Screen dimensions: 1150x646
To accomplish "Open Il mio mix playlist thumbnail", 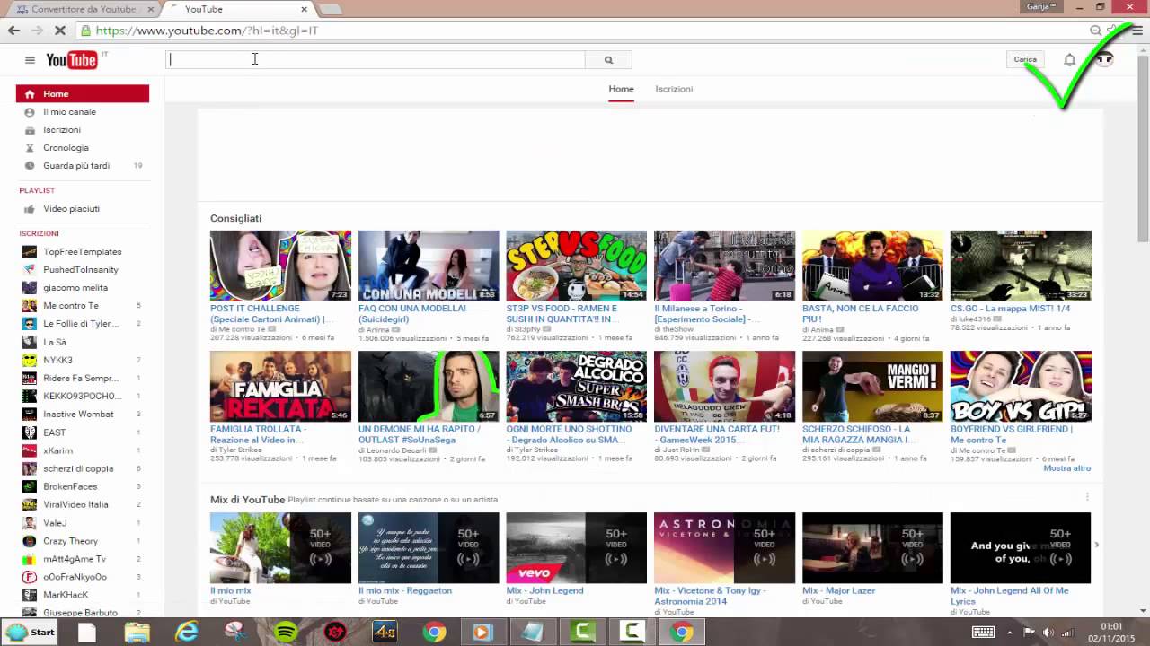I will coord(280,547).
